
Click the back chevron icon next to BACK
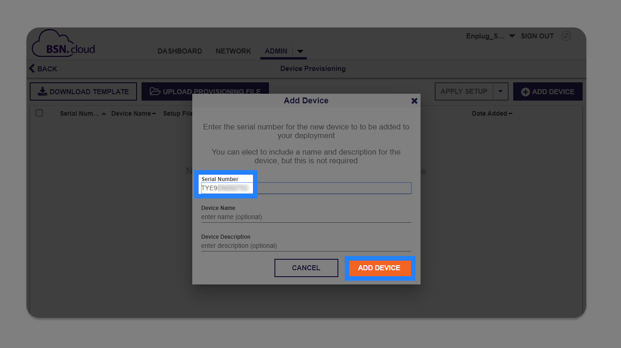click(x=31, y=68)
